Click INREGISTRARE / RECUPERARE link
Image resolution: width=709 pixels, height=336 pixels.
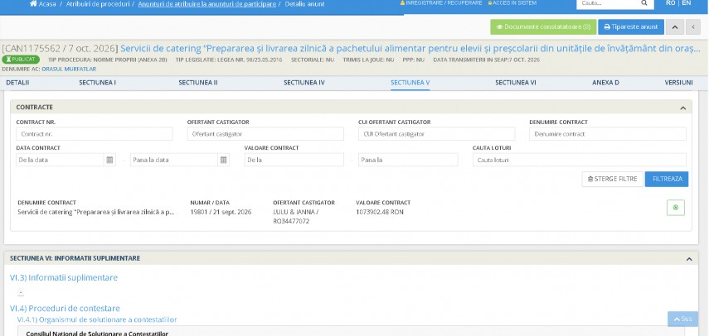(441, 2)
